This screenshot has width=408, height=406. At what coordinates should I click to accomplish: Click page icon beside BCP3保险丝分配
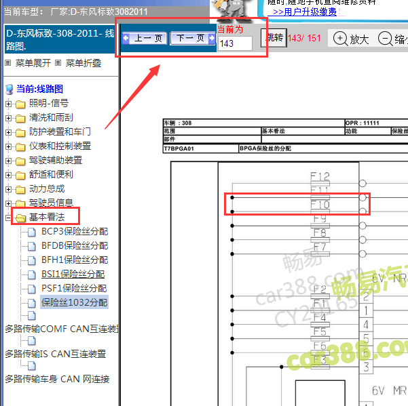click(32, 232)
